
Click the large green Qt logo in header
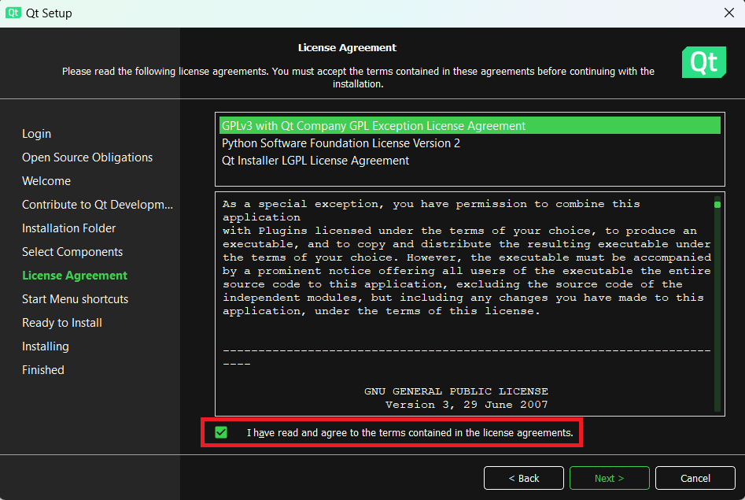(x=703, y=62)
